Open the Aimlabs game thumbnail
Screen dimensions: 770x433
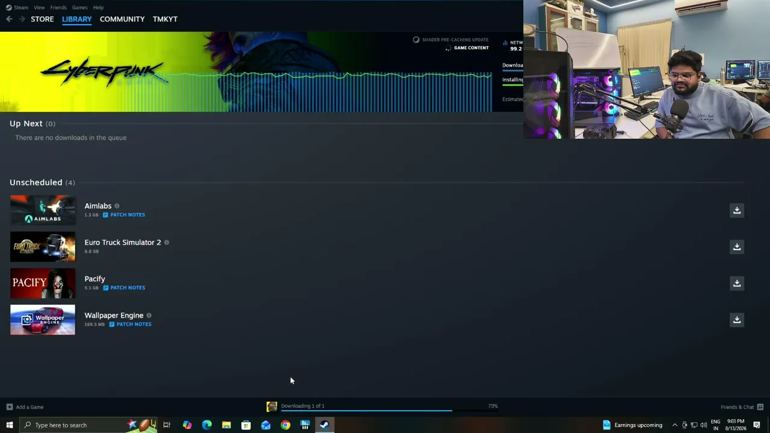point(43,210)
